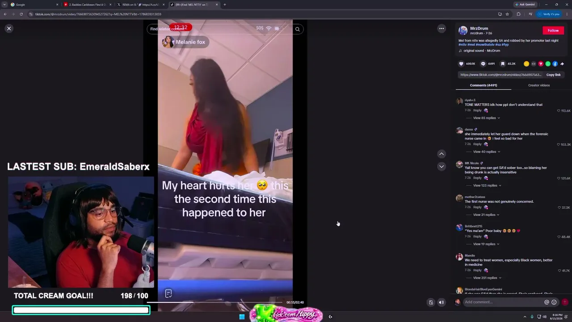Like the 'TONE MATTERS' comment by riyah
This screenshot has width=572, height=322.
coord(559,111)
